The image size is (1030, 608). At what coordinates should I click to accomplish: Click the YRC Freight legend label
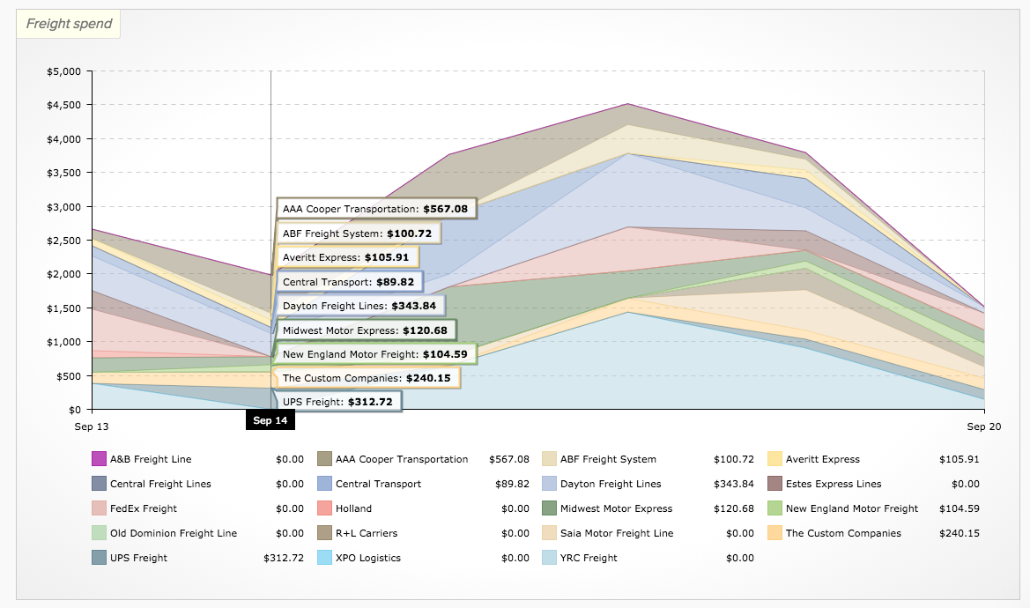(x=589, y=558)
